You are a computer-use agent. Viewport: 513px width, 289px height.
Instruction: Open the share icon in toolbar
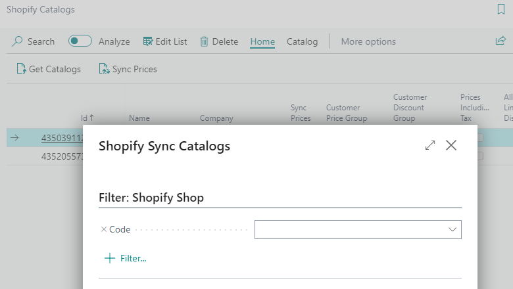501,41
